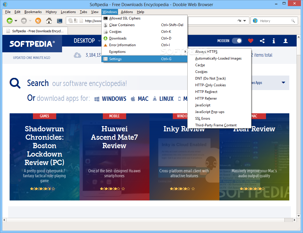Choose Clear Containers menu item

(x=144, y=25)
